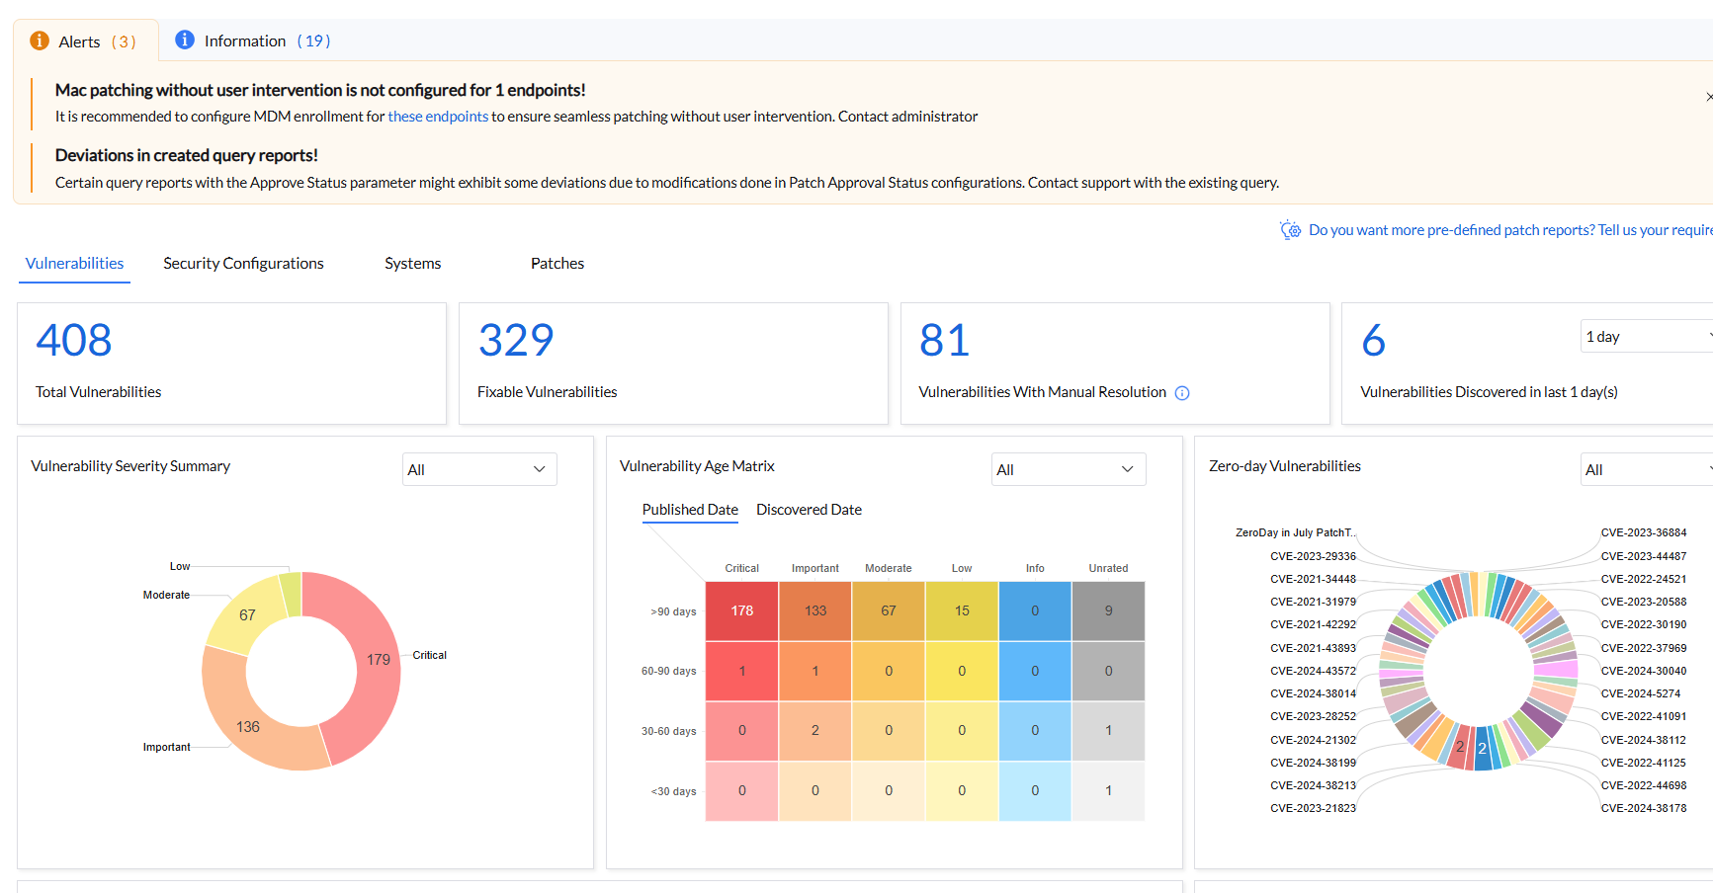The image size is (1713, 893).
Task: Open the Zero-day Vulnerabilities All dropdown
Action: coord(1647,469)
